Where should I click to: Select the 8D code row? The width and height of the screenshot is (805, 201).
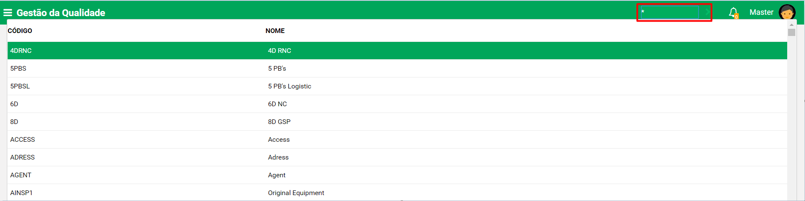pos(14,122)
